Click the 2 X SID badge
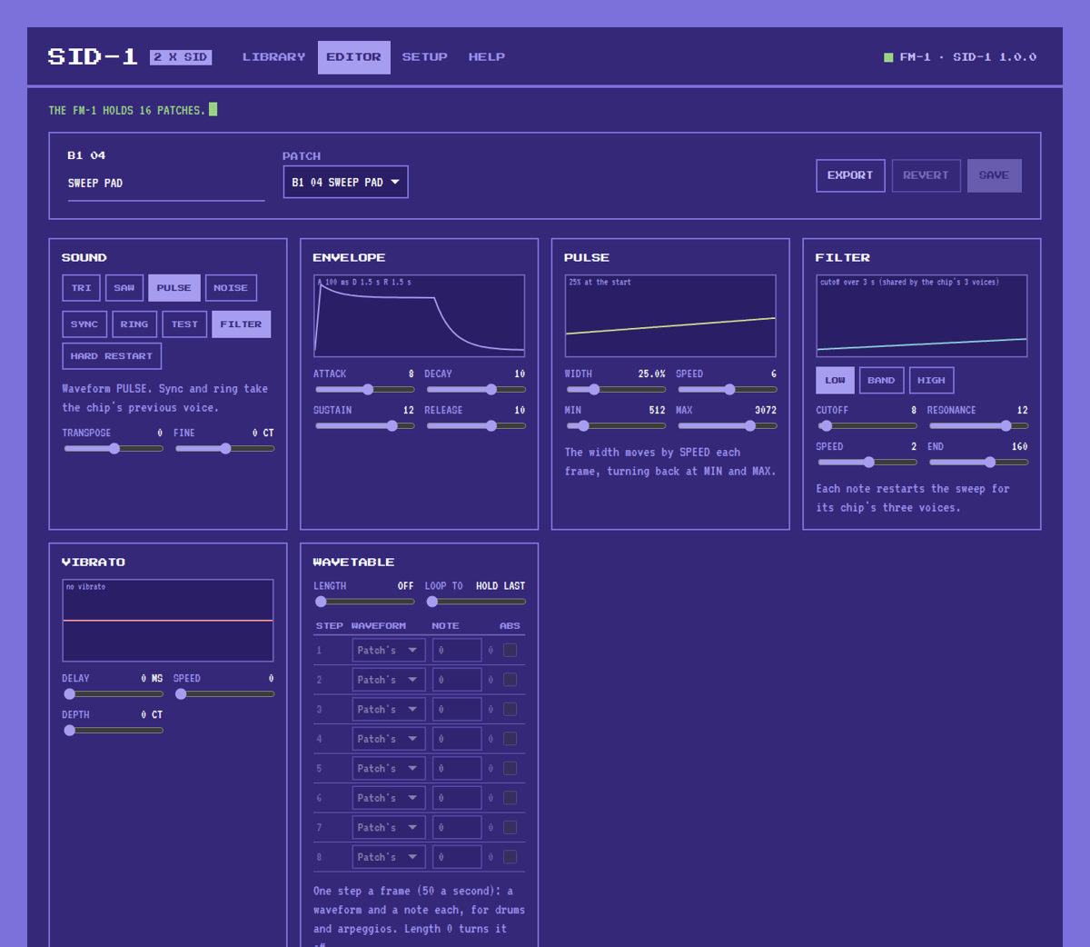1090x947 pixels. tap(181, 57)
